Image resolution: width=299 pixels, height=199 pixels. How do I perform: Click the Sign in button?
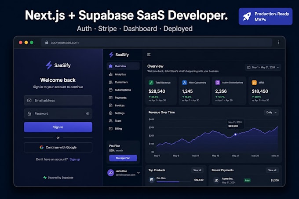(58, 127)
